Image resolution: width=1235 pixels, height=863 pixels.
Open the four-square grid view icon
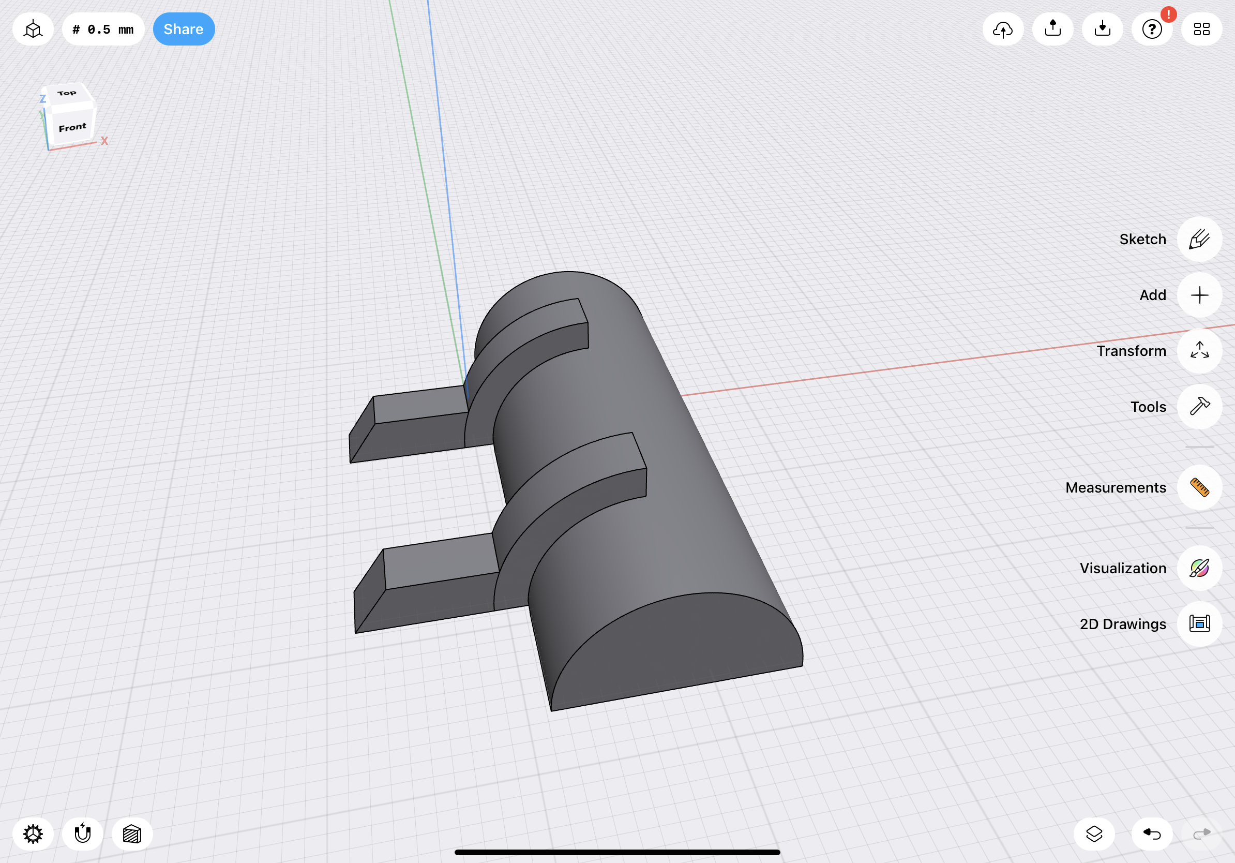click(x=1201, y=29)
